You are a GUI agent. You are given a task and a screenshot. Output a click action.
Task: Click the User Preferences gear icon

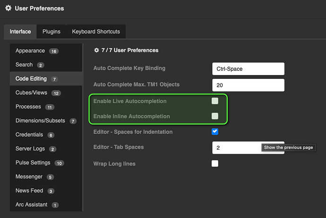pos(8,8)
